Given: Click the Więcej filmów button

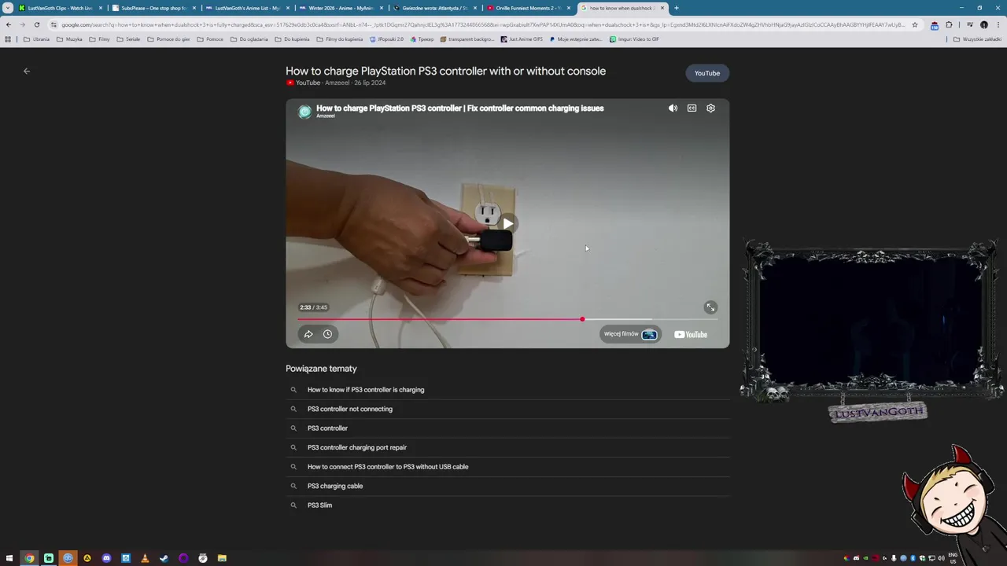Looking at the screenshot, I should click(x=630, y=334).
